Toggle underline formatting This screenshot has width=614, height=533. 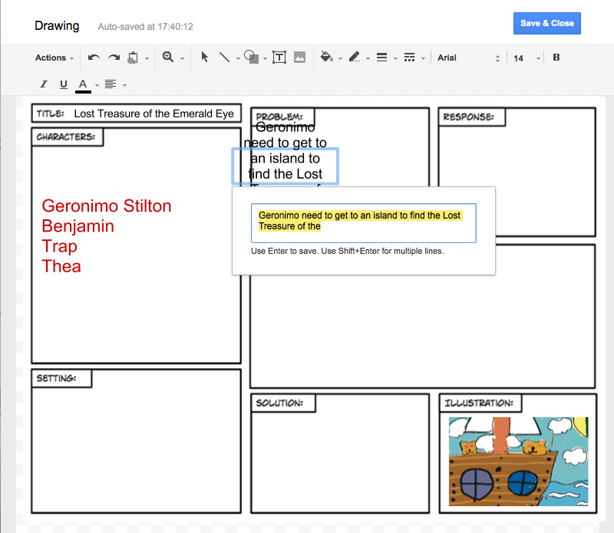pos(62,84)
